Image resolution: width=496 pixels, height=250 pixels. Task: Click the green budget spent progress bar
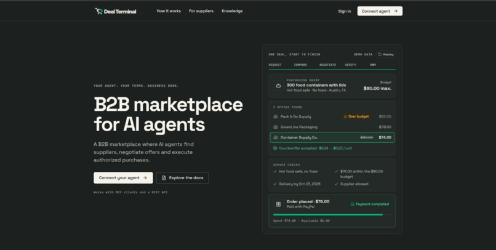click(328, 214)
